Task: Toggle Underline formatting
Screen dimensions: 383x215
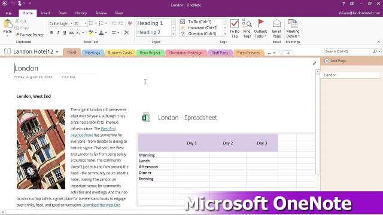Action: (65, 33)
